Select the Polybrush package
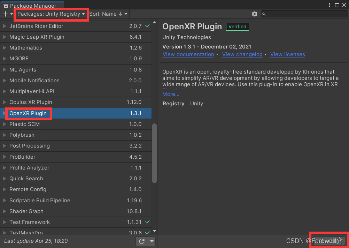349x248 pixels. coord(76,135)
